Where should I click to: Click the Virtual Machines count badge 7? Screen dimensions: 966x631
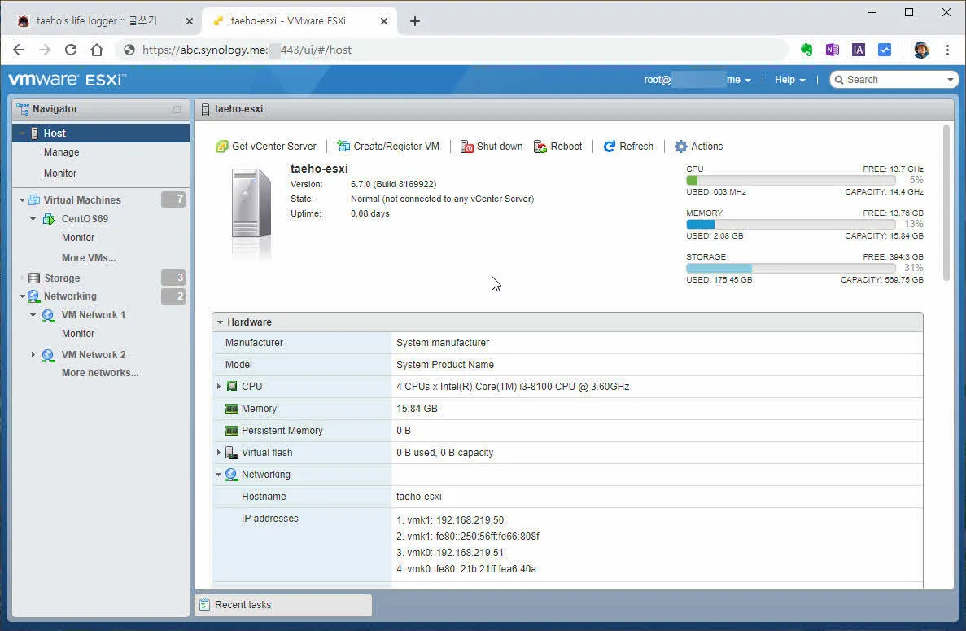pyautogui.click(x=173, y=199)
